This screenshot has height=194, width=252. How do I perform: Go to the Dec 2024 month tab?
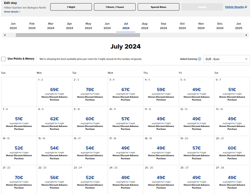point(220,26)
